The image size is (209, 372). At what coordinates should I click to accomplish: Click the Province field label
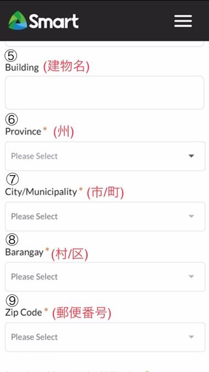click(x=23, y=132)
